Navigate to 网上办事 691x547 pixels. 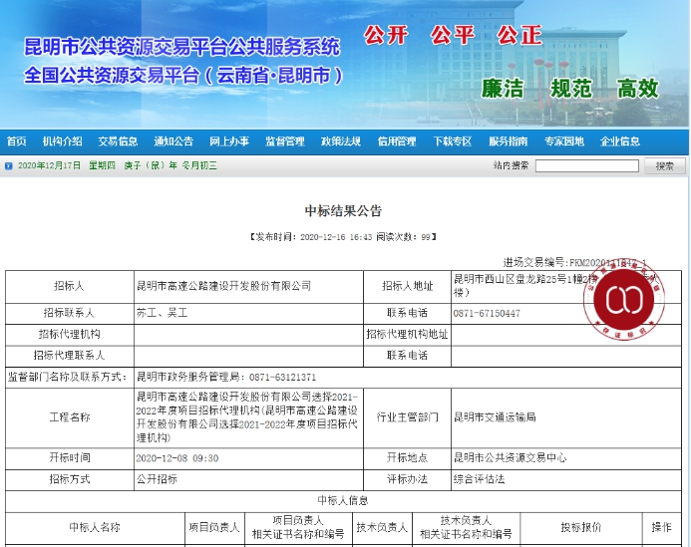coord(229,141)
